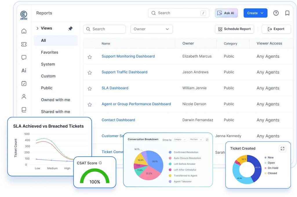The image size is (297, 197).
Task: Open the Agent or Group Performance Dashboard link
Action: point(136,104)
